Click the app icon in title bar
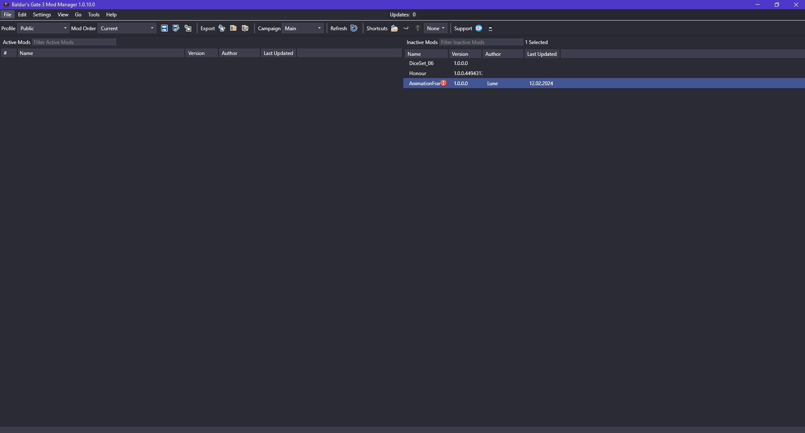Viewport: 805px width, 433px height. click(x=6, y=5)
